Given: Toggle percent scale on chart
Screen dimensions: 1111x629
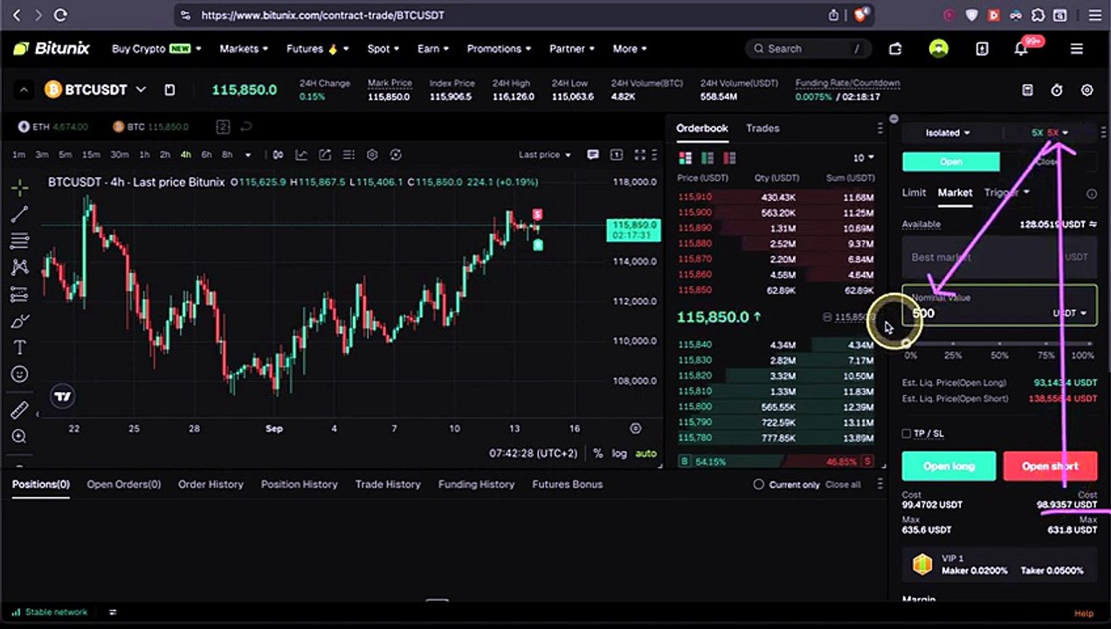Looking at the screenshot, I should point(597,453).
